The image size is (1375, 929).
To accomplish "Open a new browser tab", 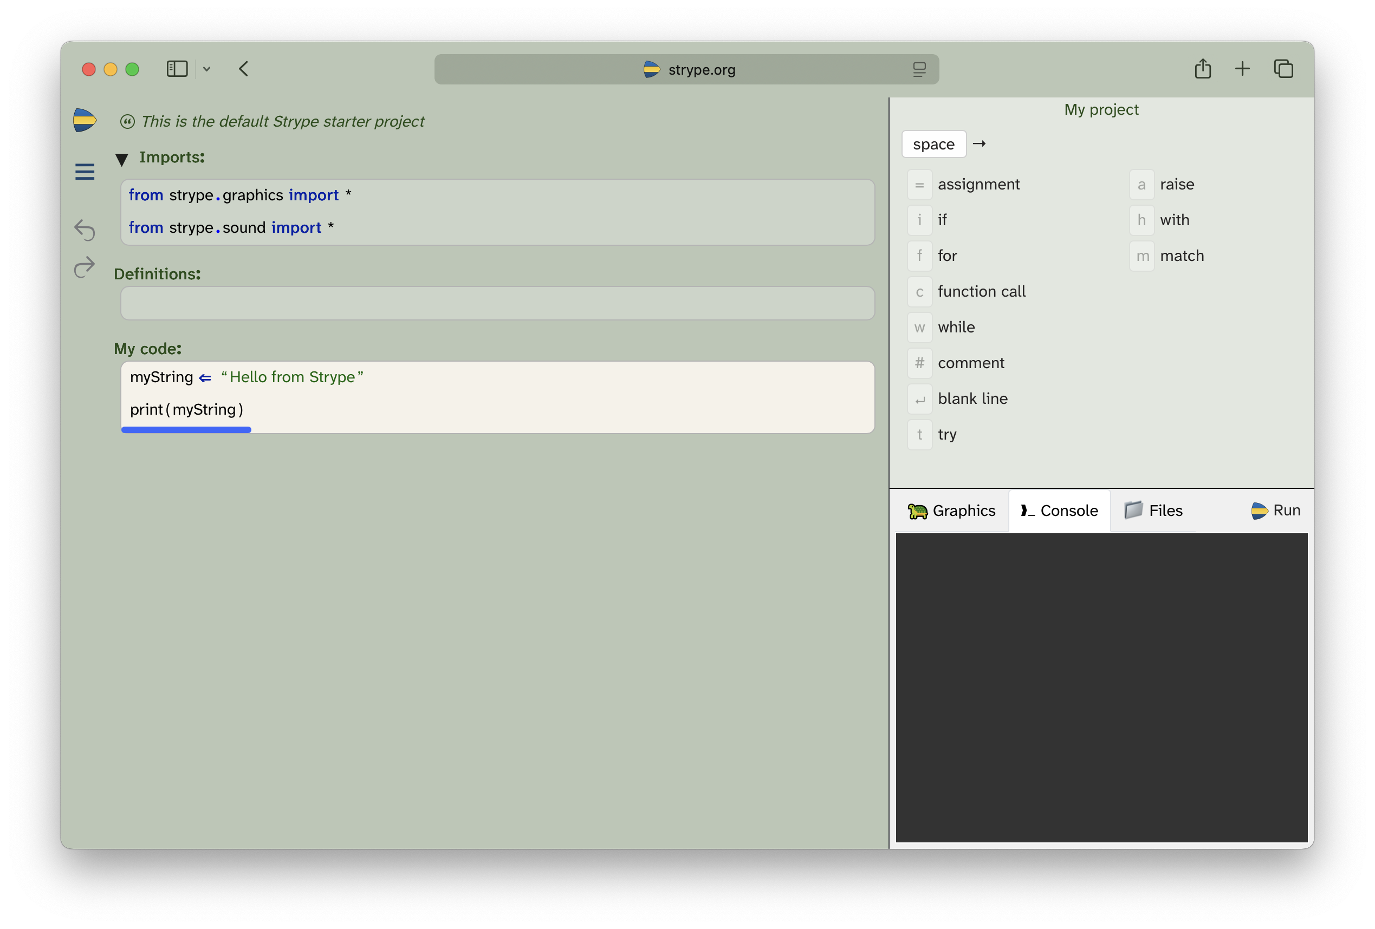I will pos(1242,69).
